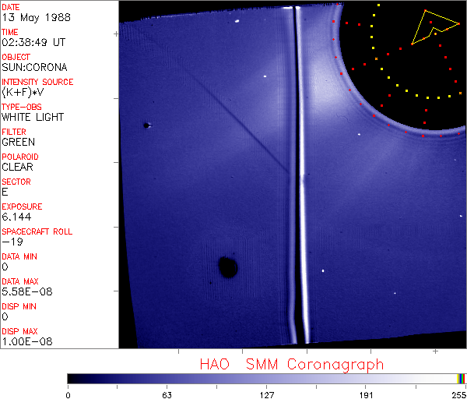This screenshot has height=399, width=467.
Task: Click the SECTOR label
Action: (x=16, y=182)
